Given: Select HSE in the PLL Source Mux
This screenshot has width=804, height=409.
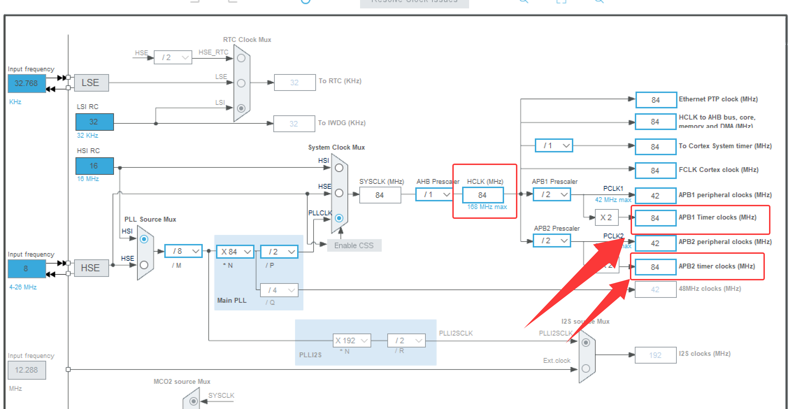Looking at the screenshot, I should (x=144, y=264).
